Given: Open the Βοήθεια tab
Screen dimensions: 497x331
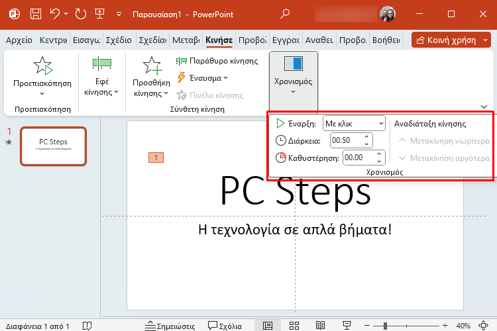Looking at the screenshot, I should coord(386,40).
